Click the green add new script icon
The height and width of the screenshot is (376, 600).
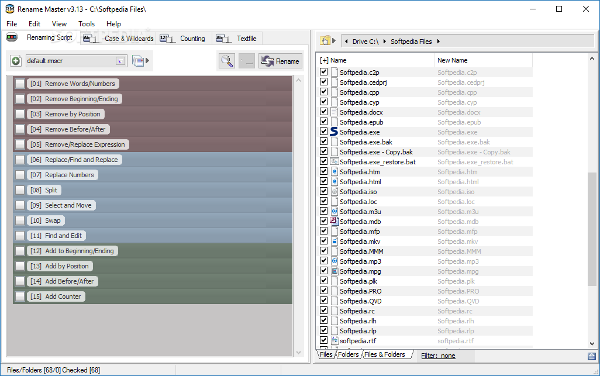pyautogui.click(x=16, y=61)
